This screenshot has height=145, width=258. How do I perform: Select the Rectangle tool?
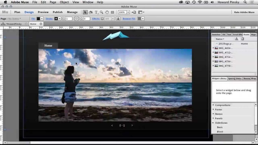(112, 12)
